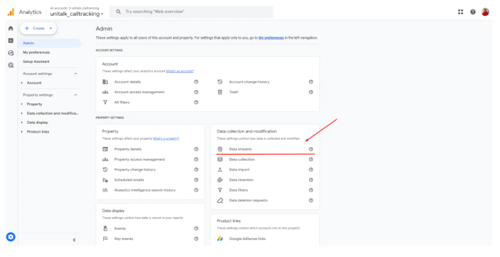Select My preferences in sidebar
Screen dimensions: 500x257
pos(36,52)
